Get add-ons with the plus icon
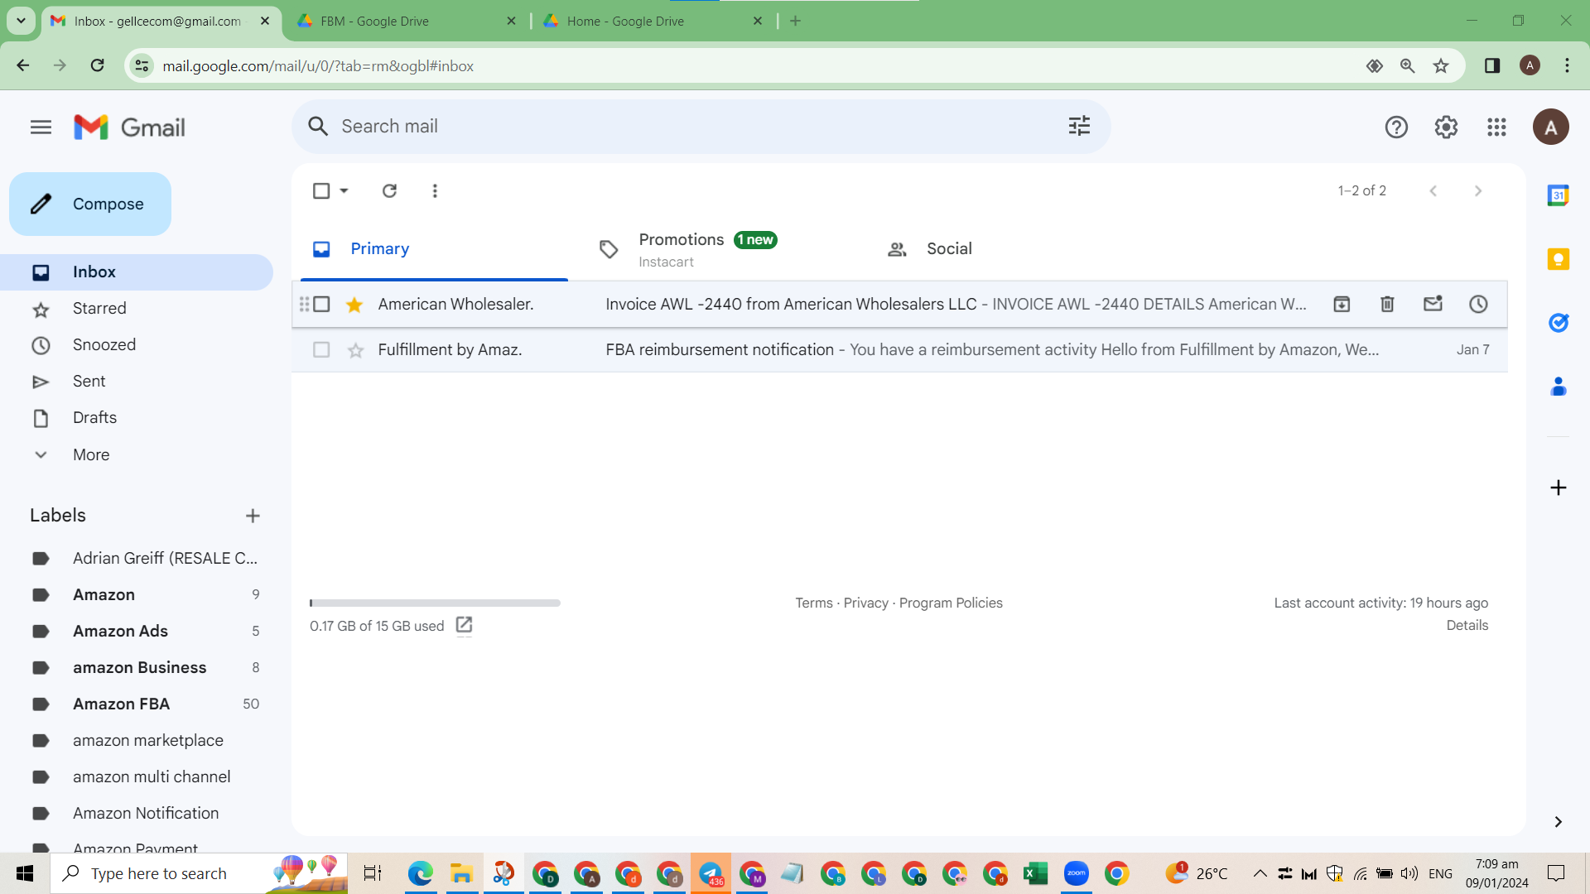Screen dimensions: 1590x894 point(1558,488)
